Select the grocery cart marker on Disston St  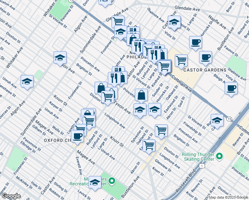point(108,98)
